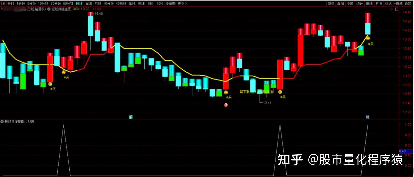The image size is (414, 177).
Task: Select the 5秒 period
Action: coord(150,4)
